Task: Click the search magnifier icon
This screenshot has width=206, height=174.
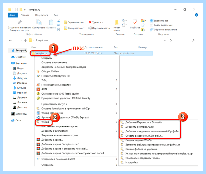Action: click(x=193, y=40)
